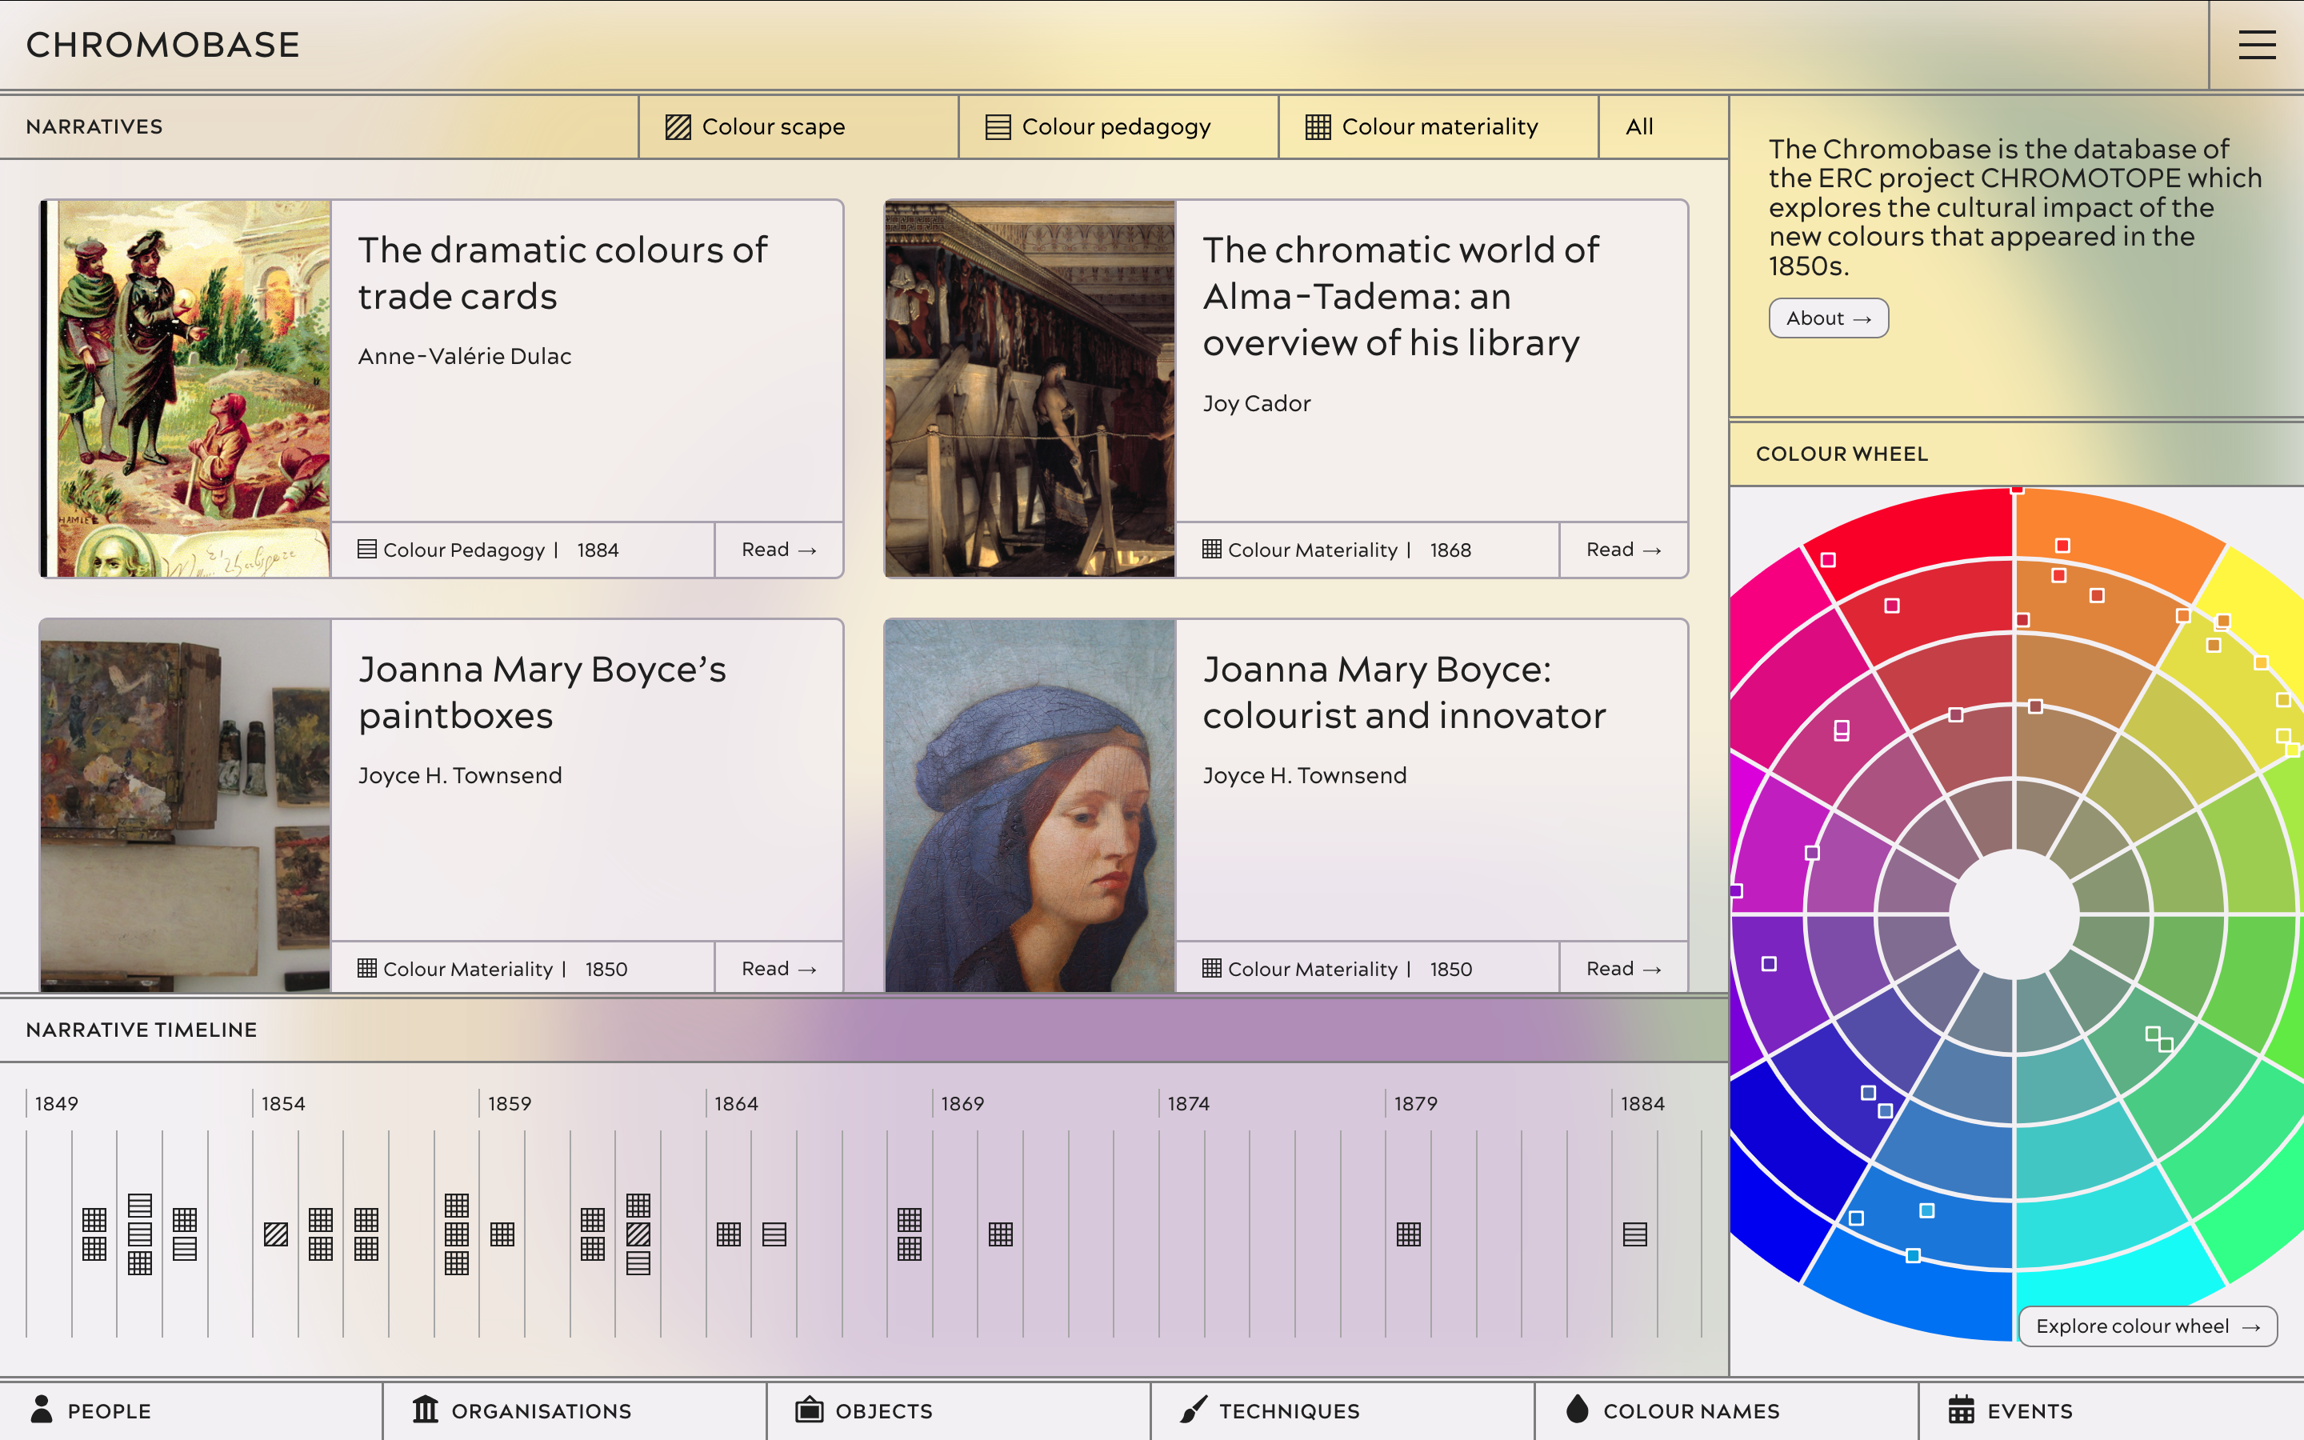Select the white centre of colour wheel

(x=2014, y=914)
